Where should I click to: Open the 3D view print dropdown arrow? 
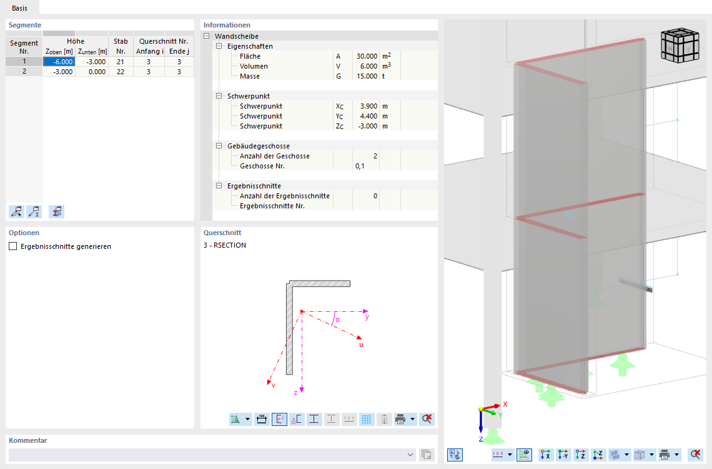676,455
